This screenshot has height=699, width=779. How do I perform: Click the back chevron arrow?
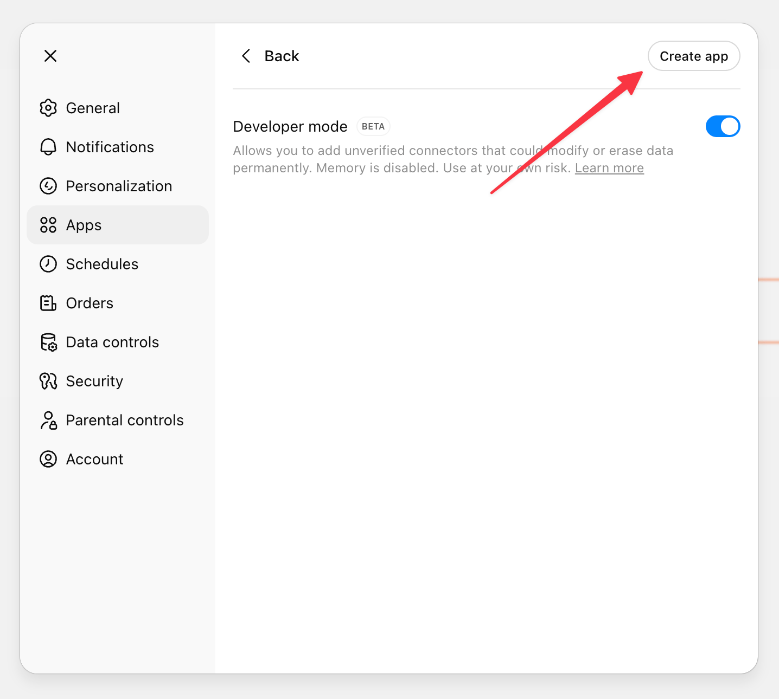point(246,56)
